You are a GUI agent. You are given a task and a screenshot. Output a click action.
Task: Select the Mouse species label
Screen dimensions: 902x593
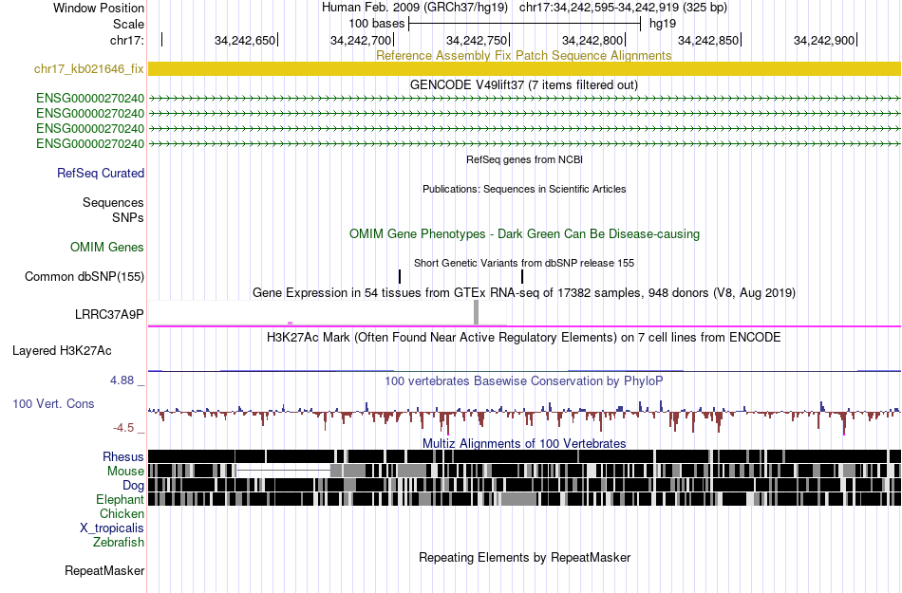tap(125, 472)
